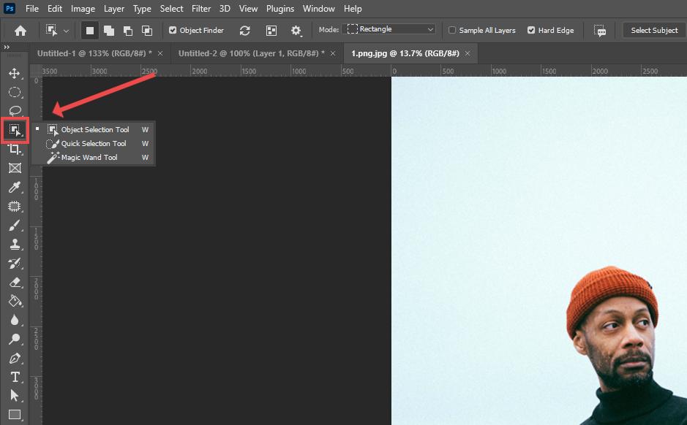687x425 pixels.
Task: Collapse the toolbar with the double arrows
Action: pos(8,46)
